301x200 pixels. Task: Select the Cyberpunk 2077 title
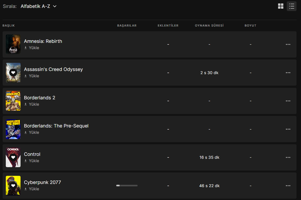click(42, 182)
